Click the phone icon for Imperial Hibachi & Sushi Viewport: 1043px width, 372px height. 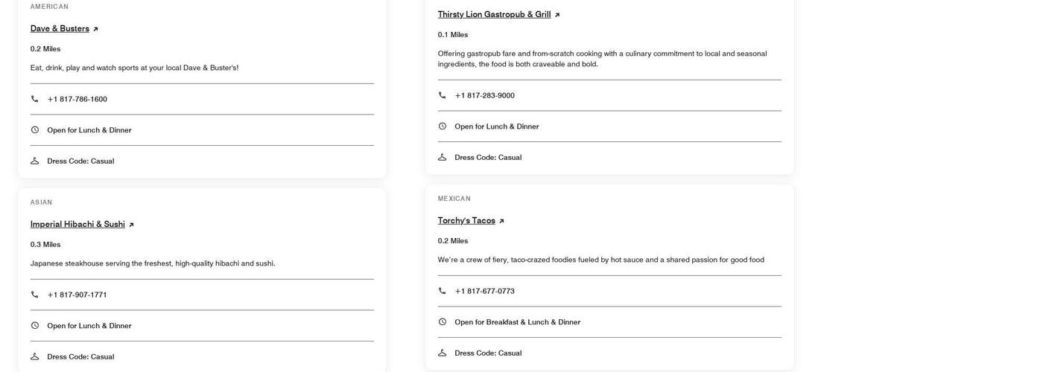[34, 295]
